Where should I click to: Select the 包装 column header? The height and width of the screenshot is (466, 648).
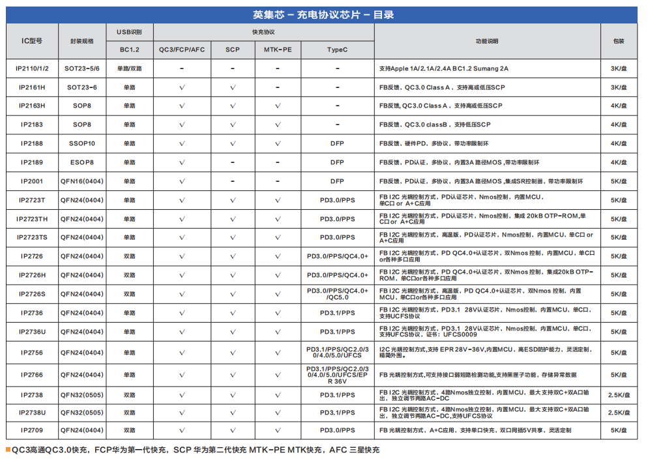[619, 41]
